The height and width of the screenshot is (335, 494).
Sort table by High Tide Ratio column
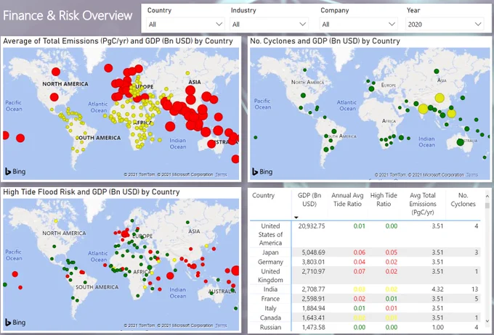[x=384, y=199]
